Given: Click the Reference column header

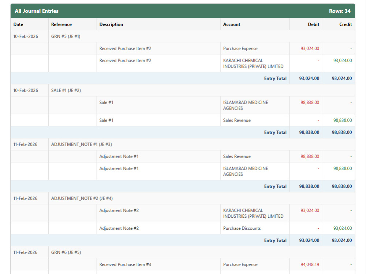Looking at the screenshot, I should (x=61, y=24).
